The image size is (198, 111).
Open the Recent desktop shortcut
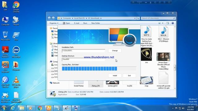click(16, 21)
